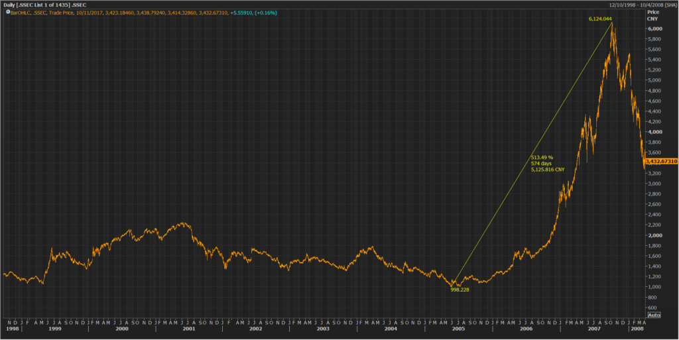Select the 998.228 low price label
The image size is (679, 340).
pos(460,290)
